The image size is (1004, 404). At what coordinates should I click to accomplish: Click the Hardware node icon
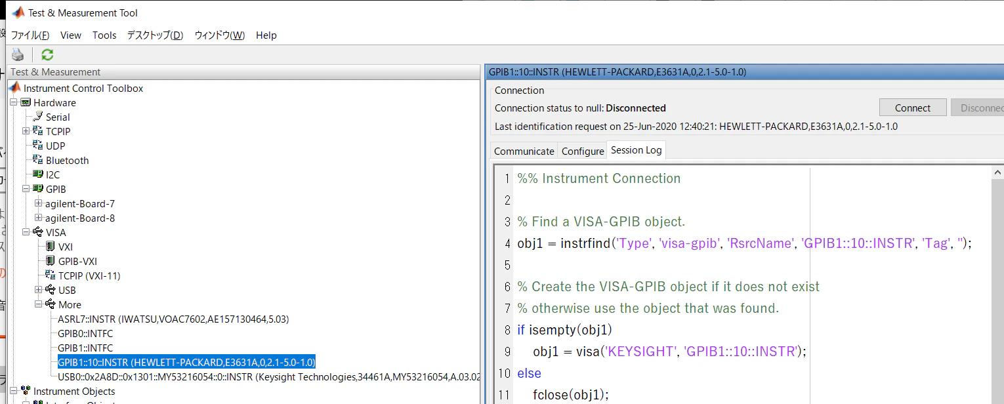tap(26, 102)
